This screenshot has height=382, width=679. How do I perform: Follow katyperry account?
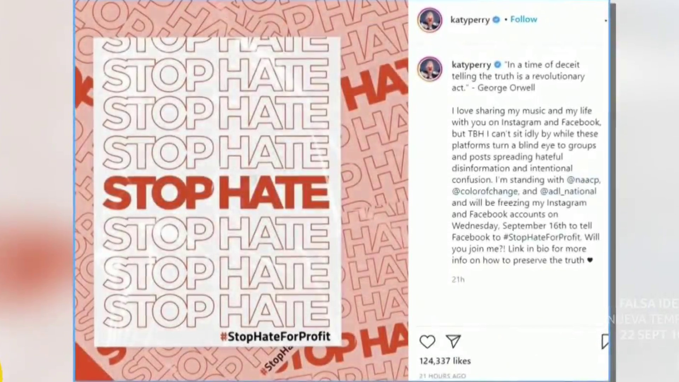[523, 19]
